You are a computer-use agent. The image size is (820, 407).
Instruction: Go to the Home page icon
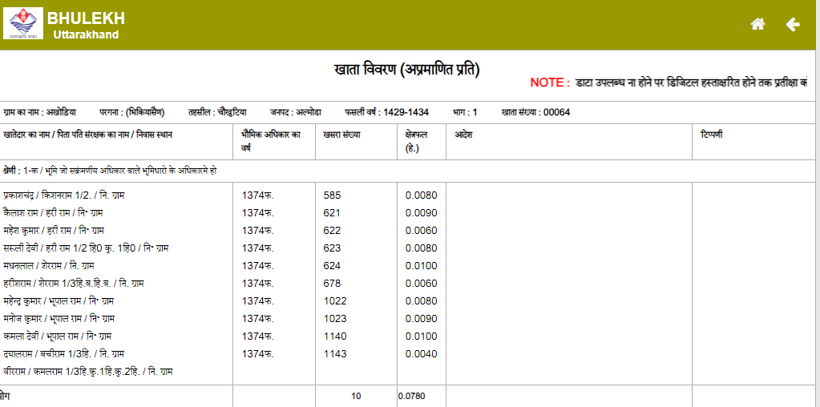pos(757,25)
